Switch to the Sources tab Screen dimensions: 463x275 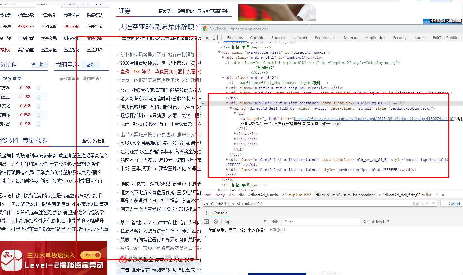(278, 38)
